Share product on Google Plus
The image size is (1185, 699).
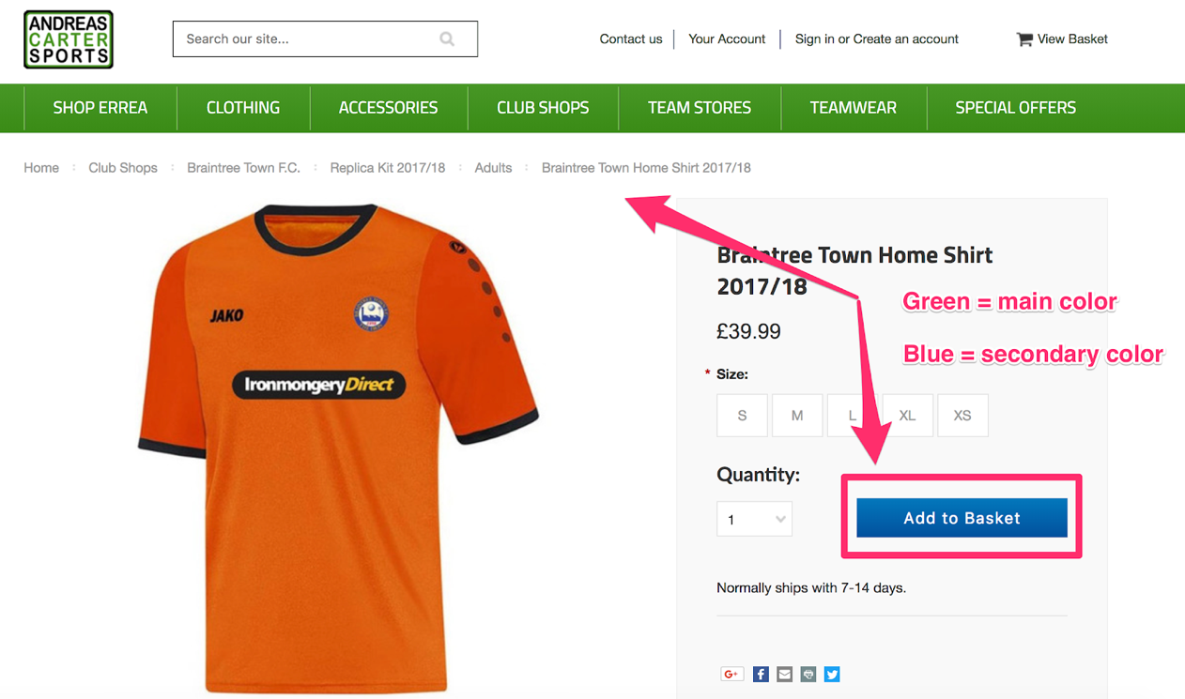point(731,674)
